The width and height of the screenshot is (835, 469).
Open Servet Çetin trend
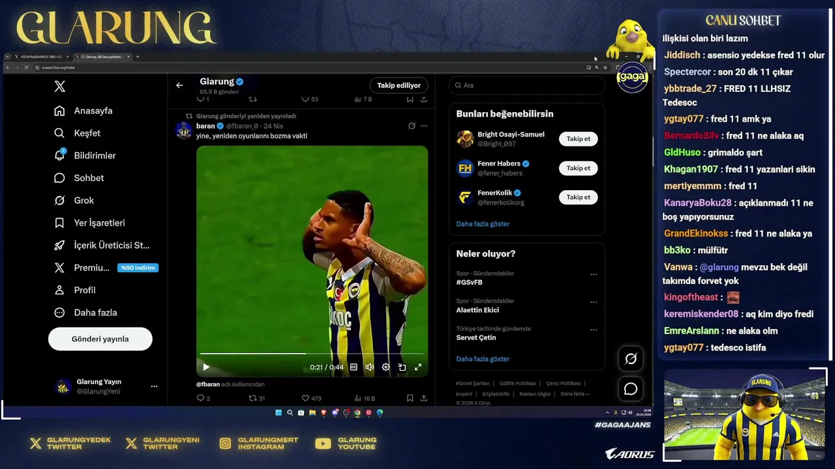[x=476, y=337]
